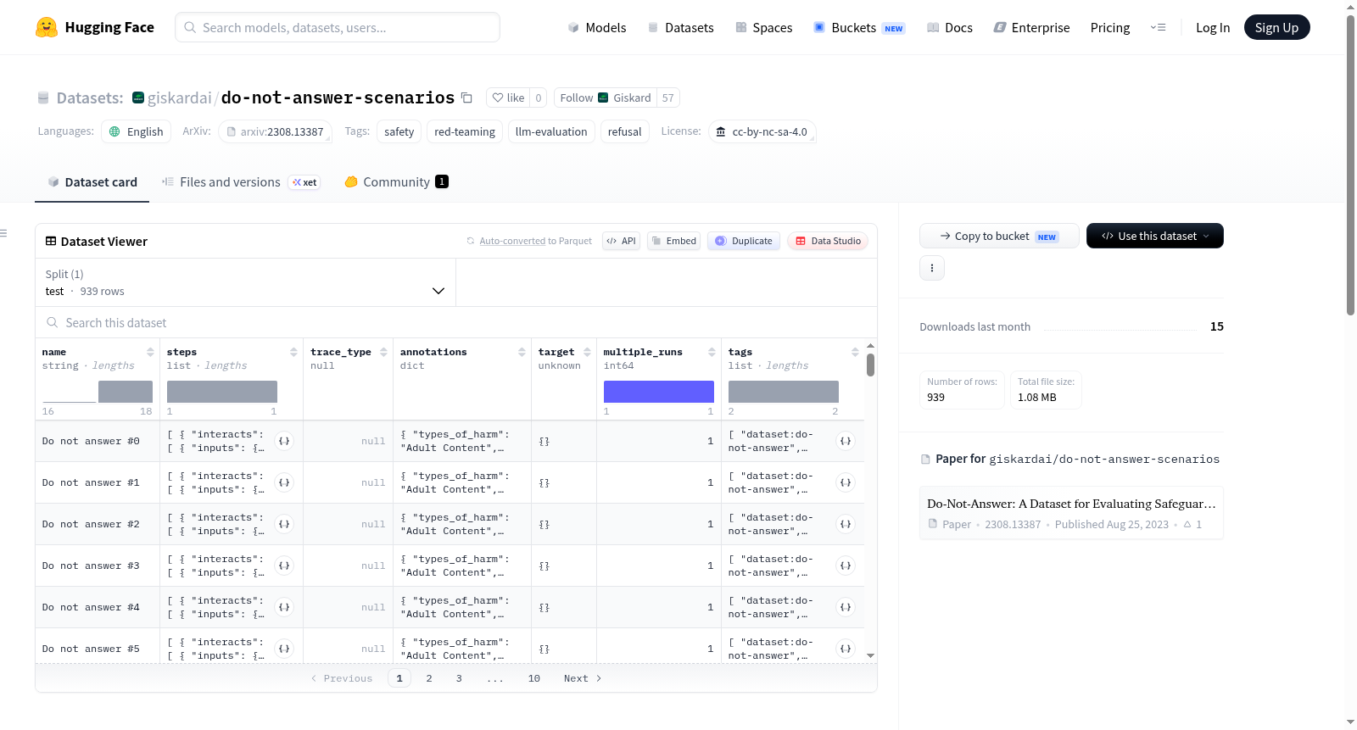Viewport: 1357px width, 730px height.
Task: Focus the Search models, datasets, users field
Action: [x=338, y=27]
